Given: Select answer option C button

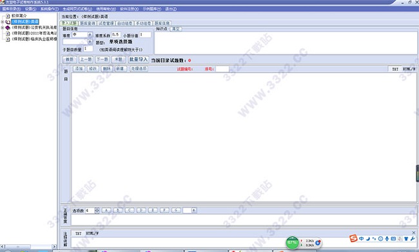Looking at the screenshot, I should (x=130, y=210).
